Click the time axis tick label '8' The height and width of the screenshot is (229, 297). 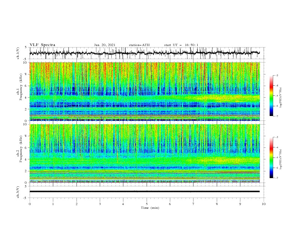pyautogui.click(x=217, y=204)
